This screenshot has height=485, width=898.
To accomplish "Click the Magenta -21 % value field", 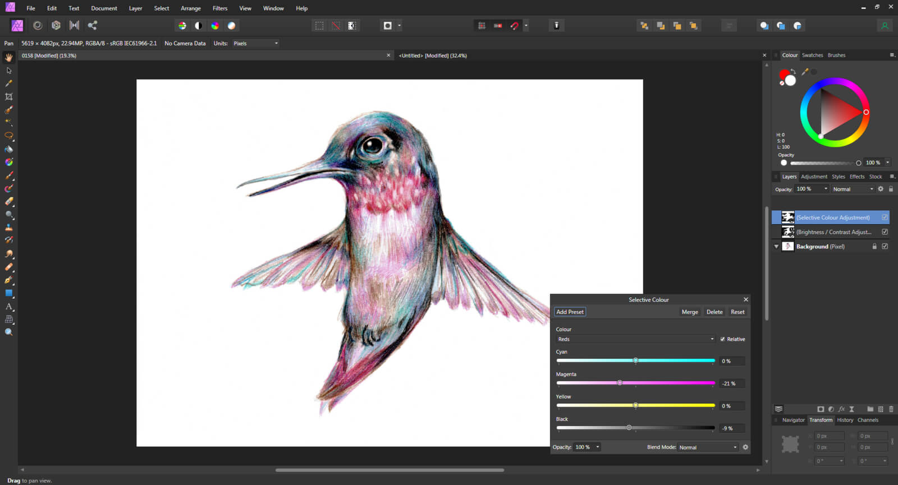I will pyautogui.click(x=732, y=384).
